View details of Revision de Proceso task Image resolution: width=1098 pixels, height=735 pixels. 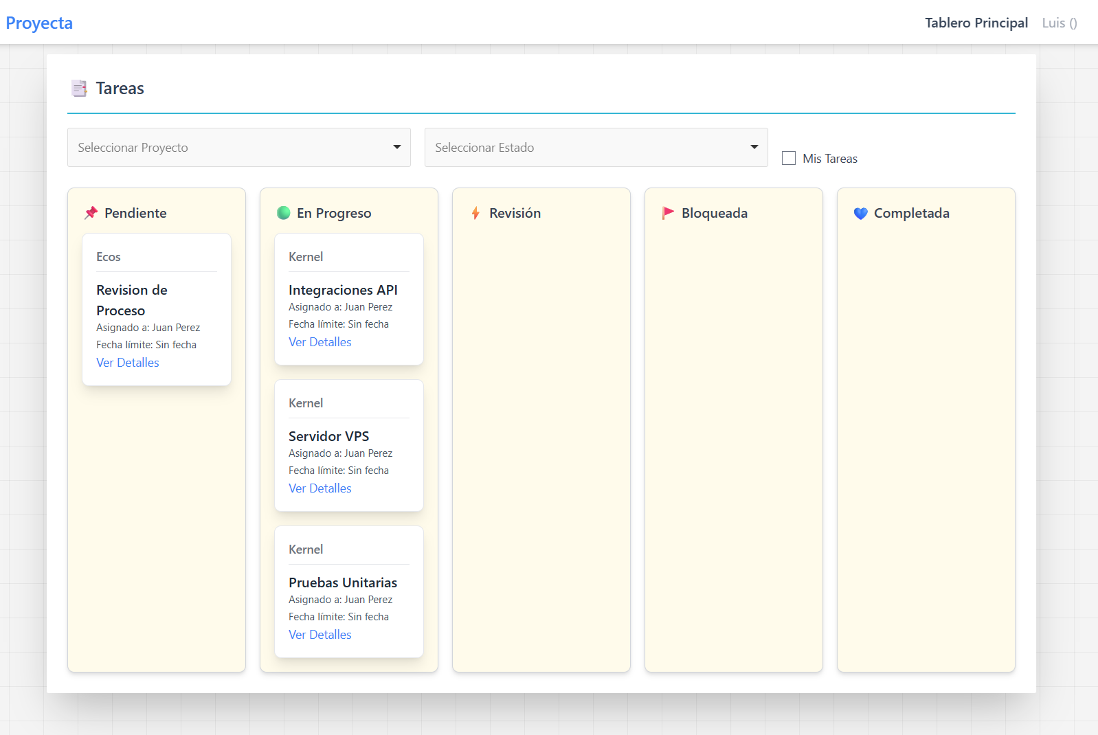pyautogui.click(x=128, y=363)
